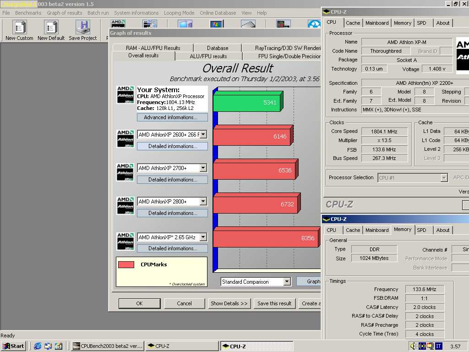This screenshot has height=352, width=469.
Task: Switch to the RAM - ALU/FPU Results tab
Action: tap(153, 48)
